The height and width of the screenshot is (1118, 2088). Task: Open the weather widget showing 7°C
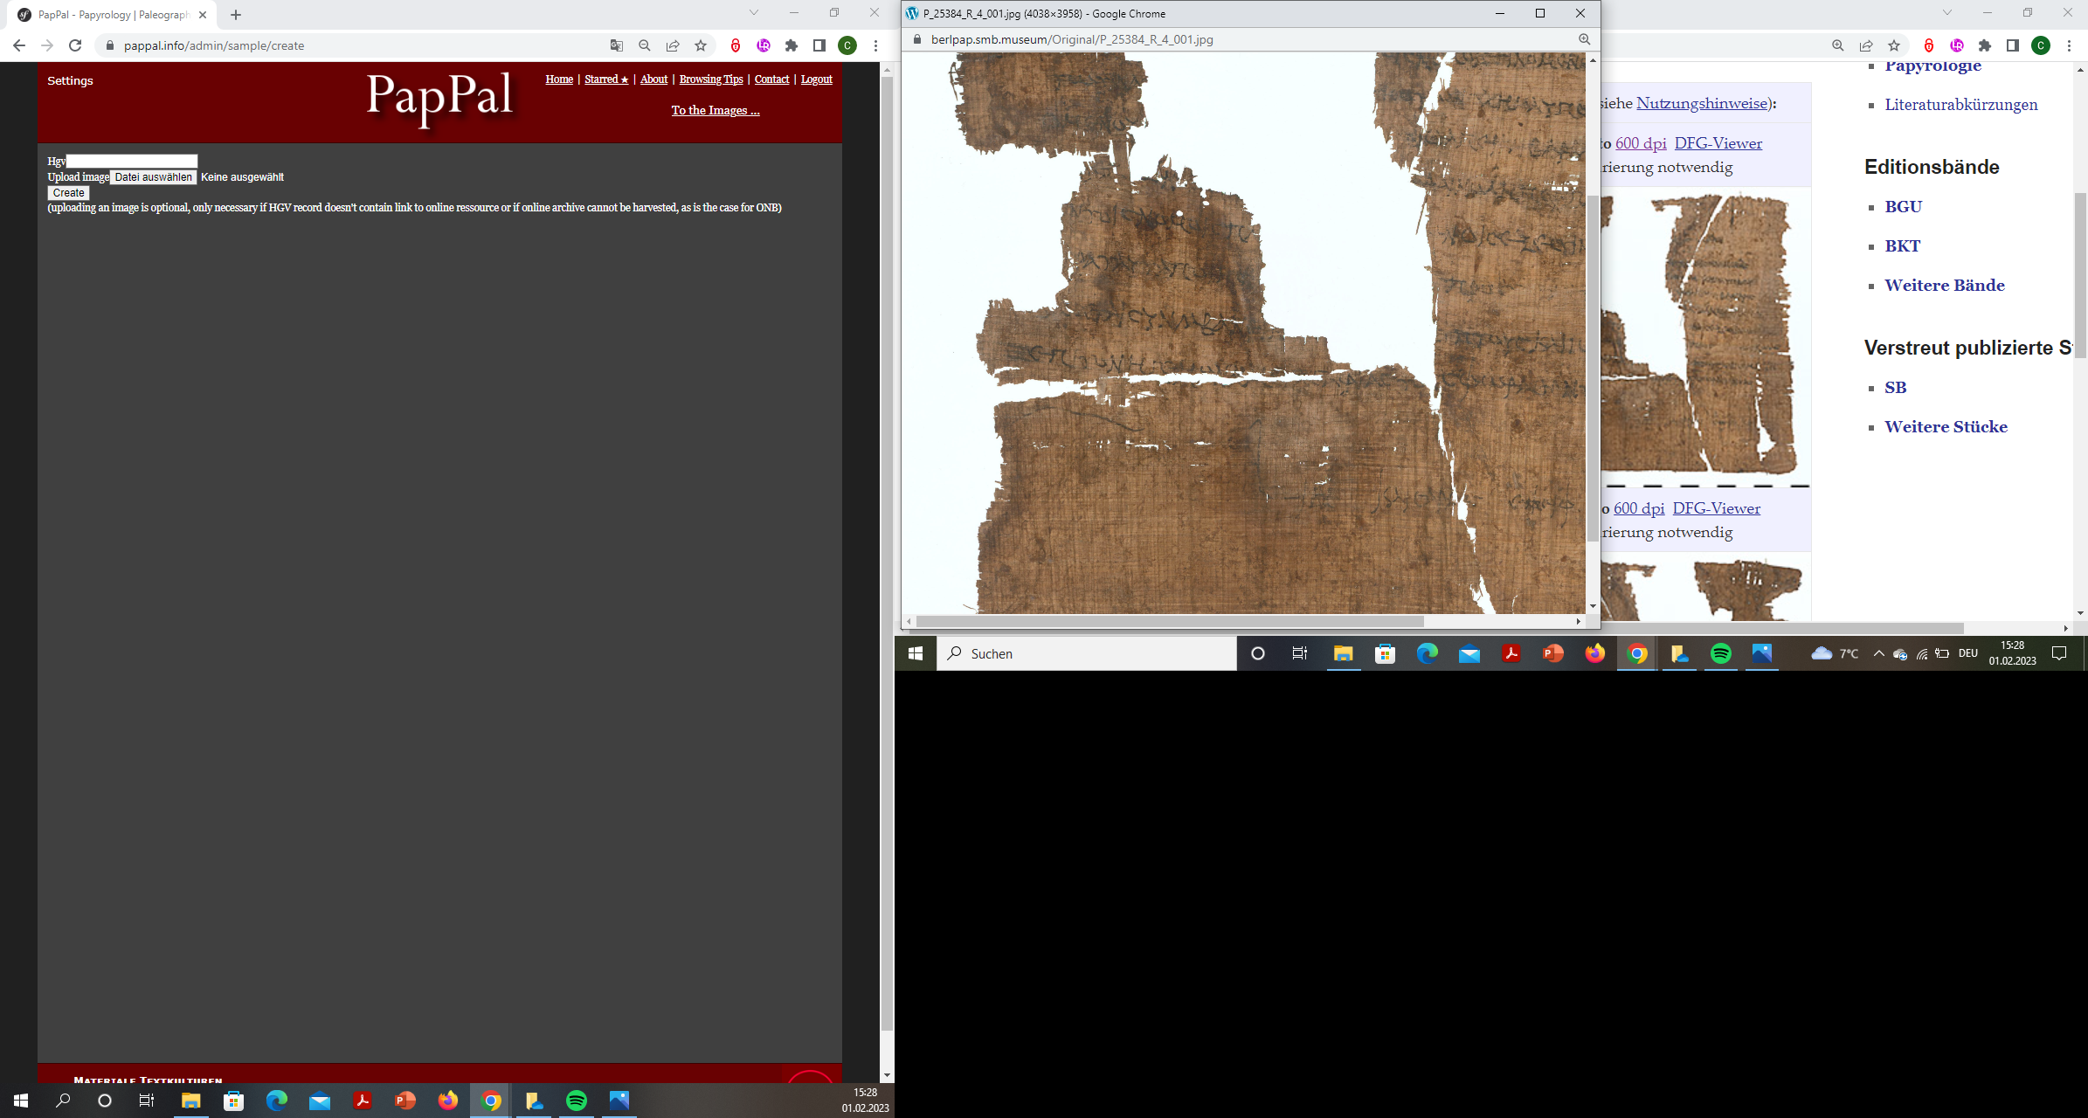tap(1835, 653)
